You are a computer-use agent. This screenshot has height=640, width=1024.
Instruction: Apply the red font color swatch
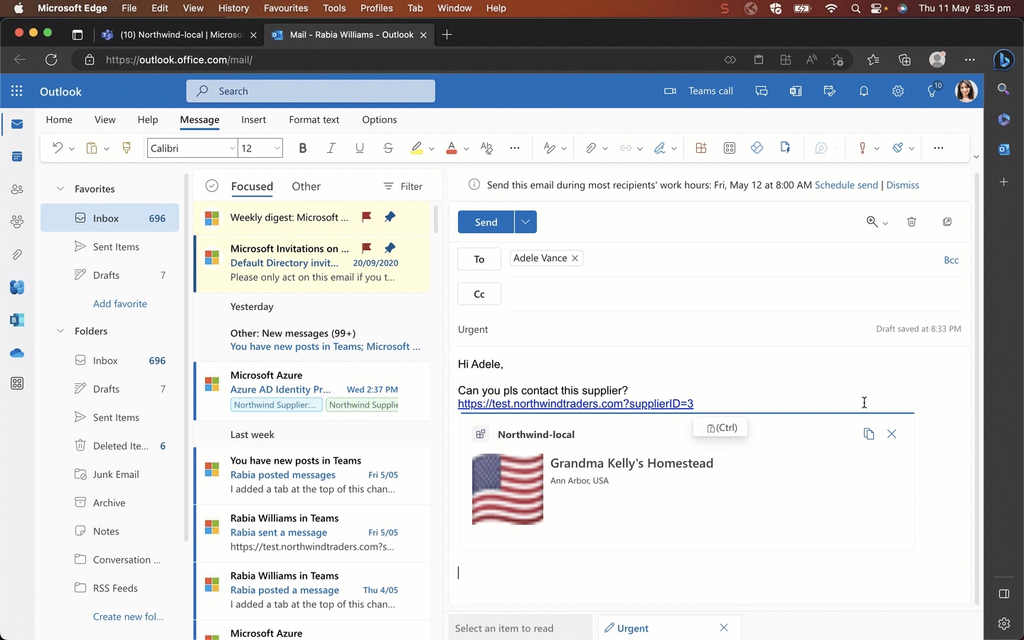(452, 148)
